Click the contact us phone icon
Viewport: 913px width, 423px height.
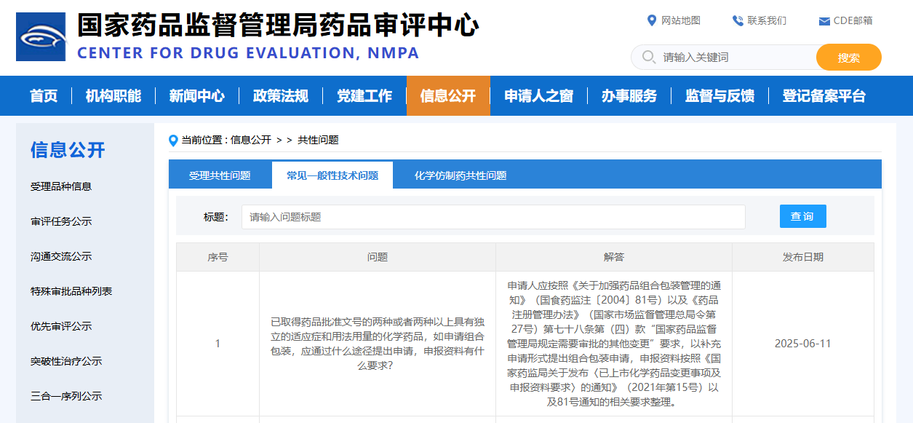coord(738,20)
